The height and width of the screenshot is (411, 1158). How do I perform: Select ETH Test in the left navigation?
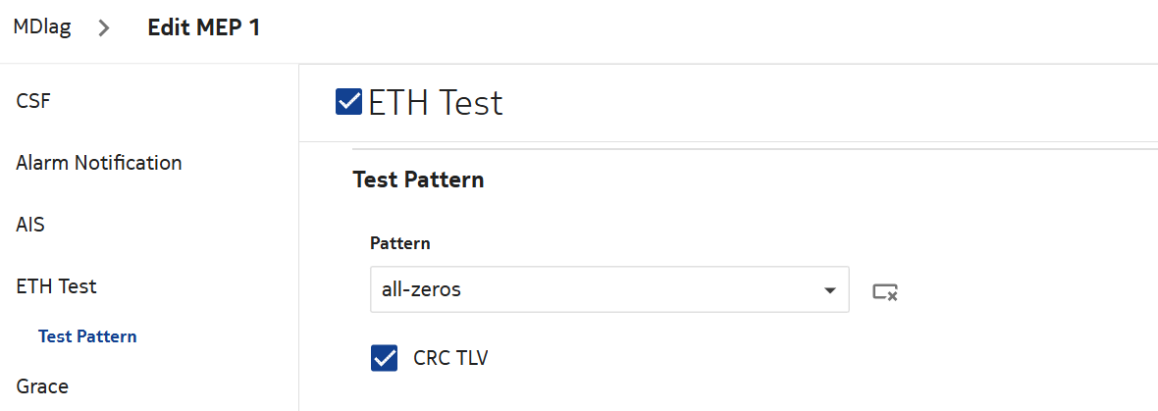pyautogui.click(x=56, y=286)
